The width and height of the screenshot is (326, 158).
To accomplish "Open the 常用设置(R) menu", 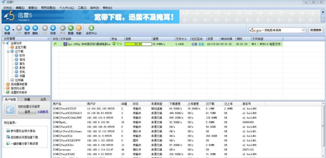I will (48, 8).
